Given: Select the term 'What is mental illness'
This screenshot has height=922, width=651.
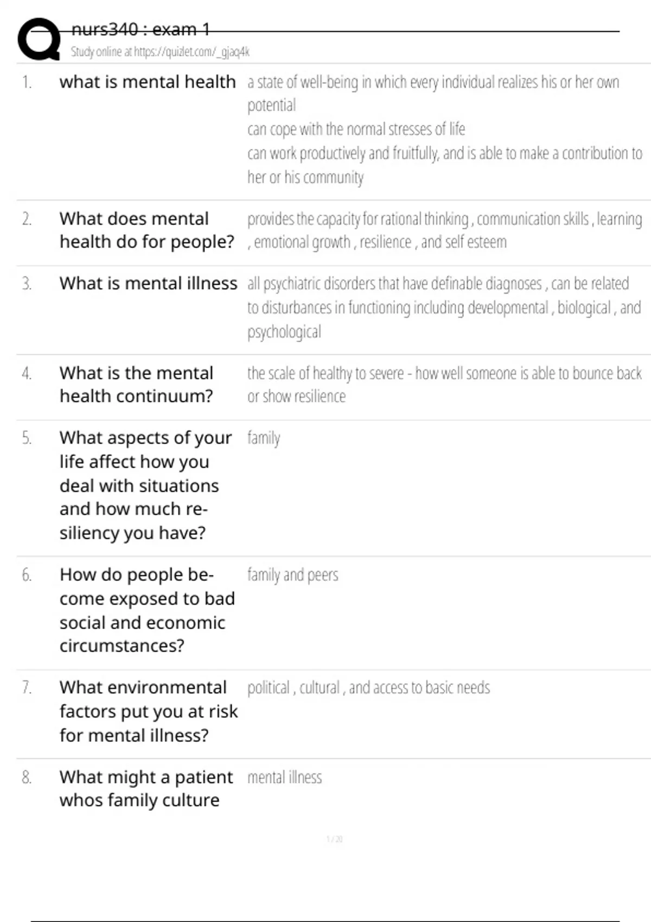Looking at the screenshot, I should 149,283.
